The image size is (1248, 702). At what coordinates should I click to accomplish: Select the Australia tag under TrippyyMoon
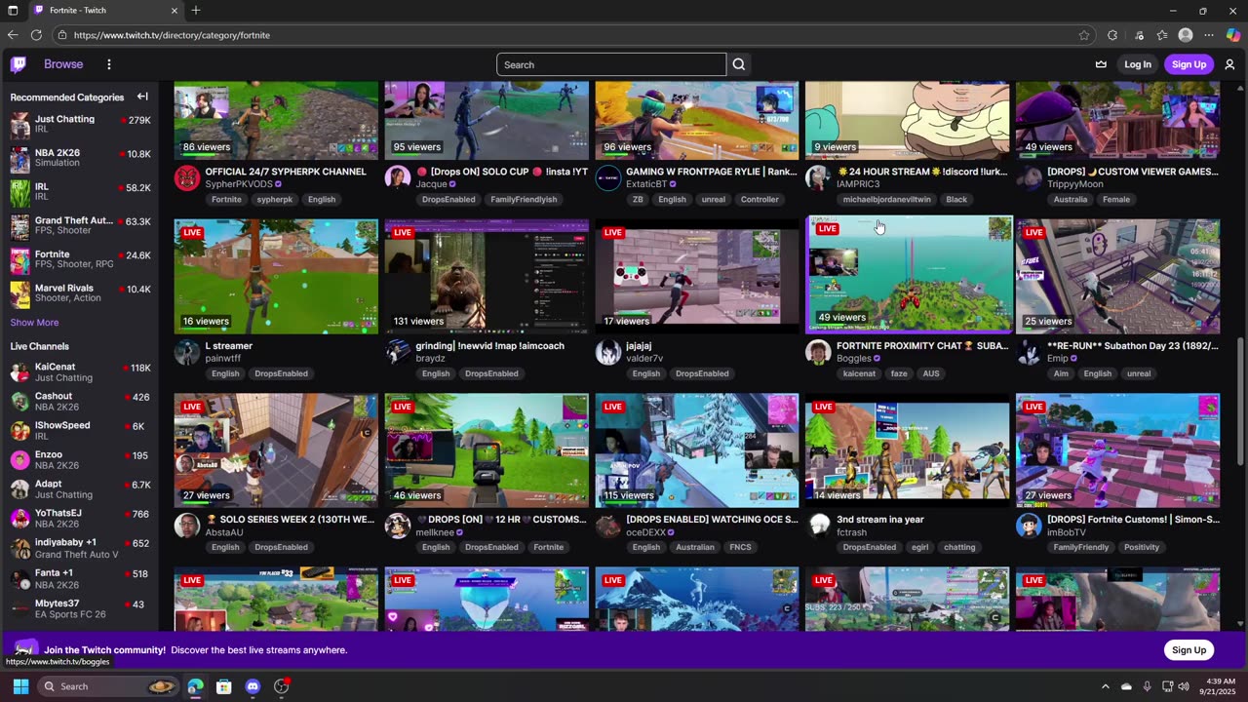tap(1071, 200)
